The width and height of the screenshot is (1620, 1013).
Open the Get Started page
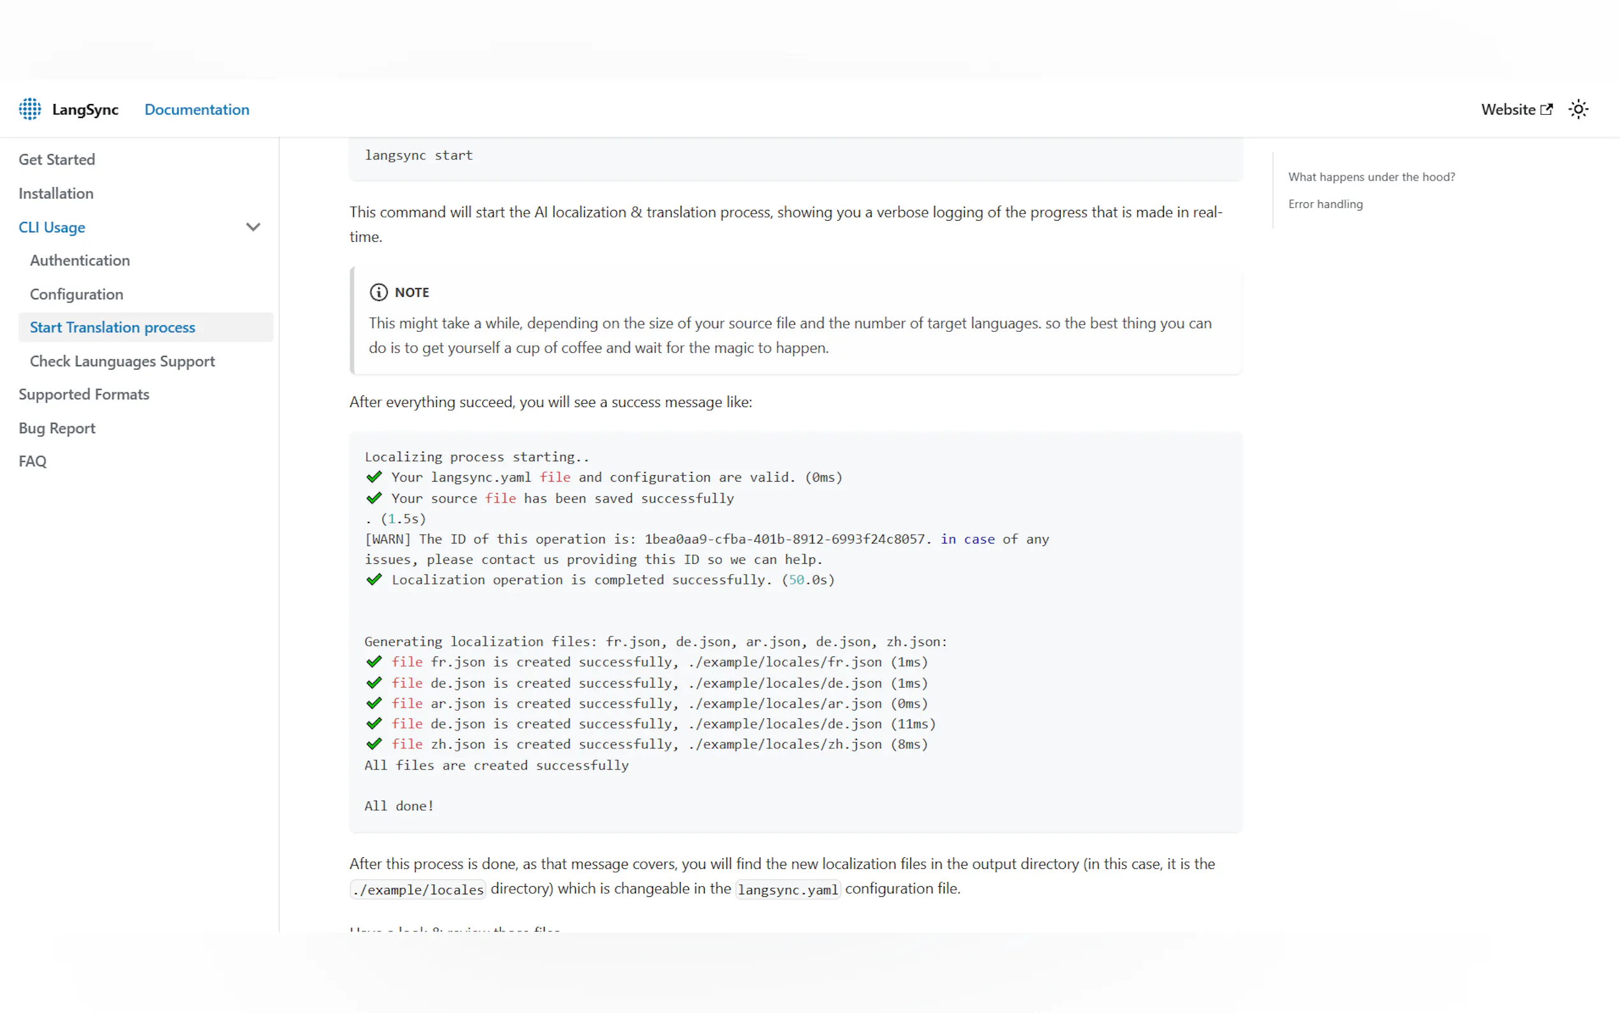click(x=57, y=159)
